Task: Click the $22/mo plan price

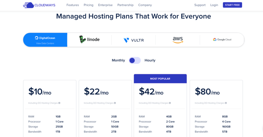Action: pos(96,92)
